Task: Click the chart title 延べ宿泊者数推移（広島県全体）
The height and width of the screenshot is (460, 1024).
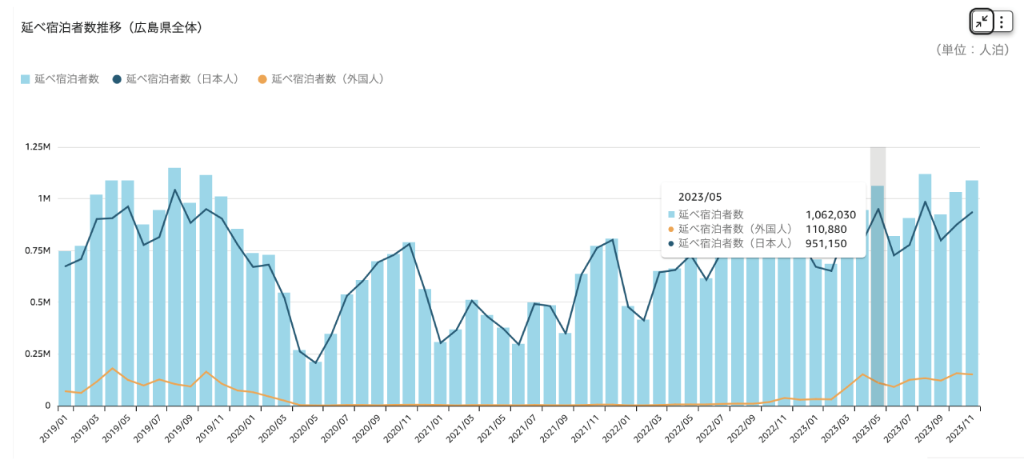Action: (x=111, y=27)
